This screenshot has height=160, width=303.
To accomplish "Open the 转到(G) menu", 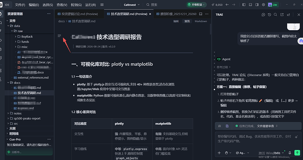I will coord(76,5).
